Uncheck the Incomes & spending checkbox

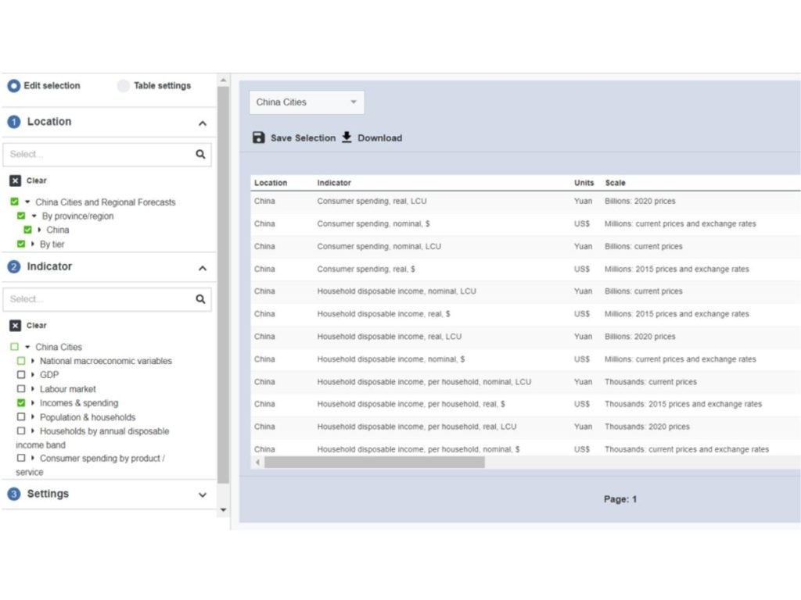click(21, 403)
